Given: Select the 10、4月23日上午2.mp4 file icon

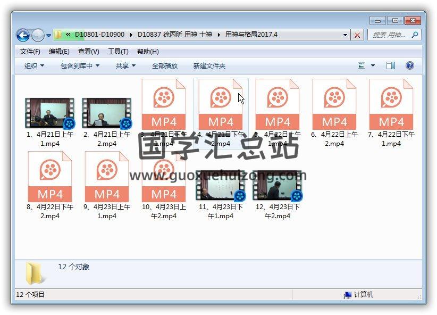Looking at the screenshot, I should click(x=164, y=177).
